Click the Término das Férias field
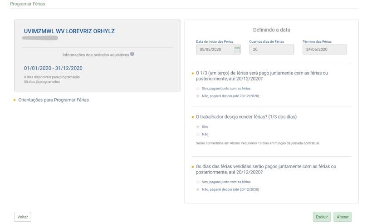This screenshot has height=224, width=367. pos(324,50)
